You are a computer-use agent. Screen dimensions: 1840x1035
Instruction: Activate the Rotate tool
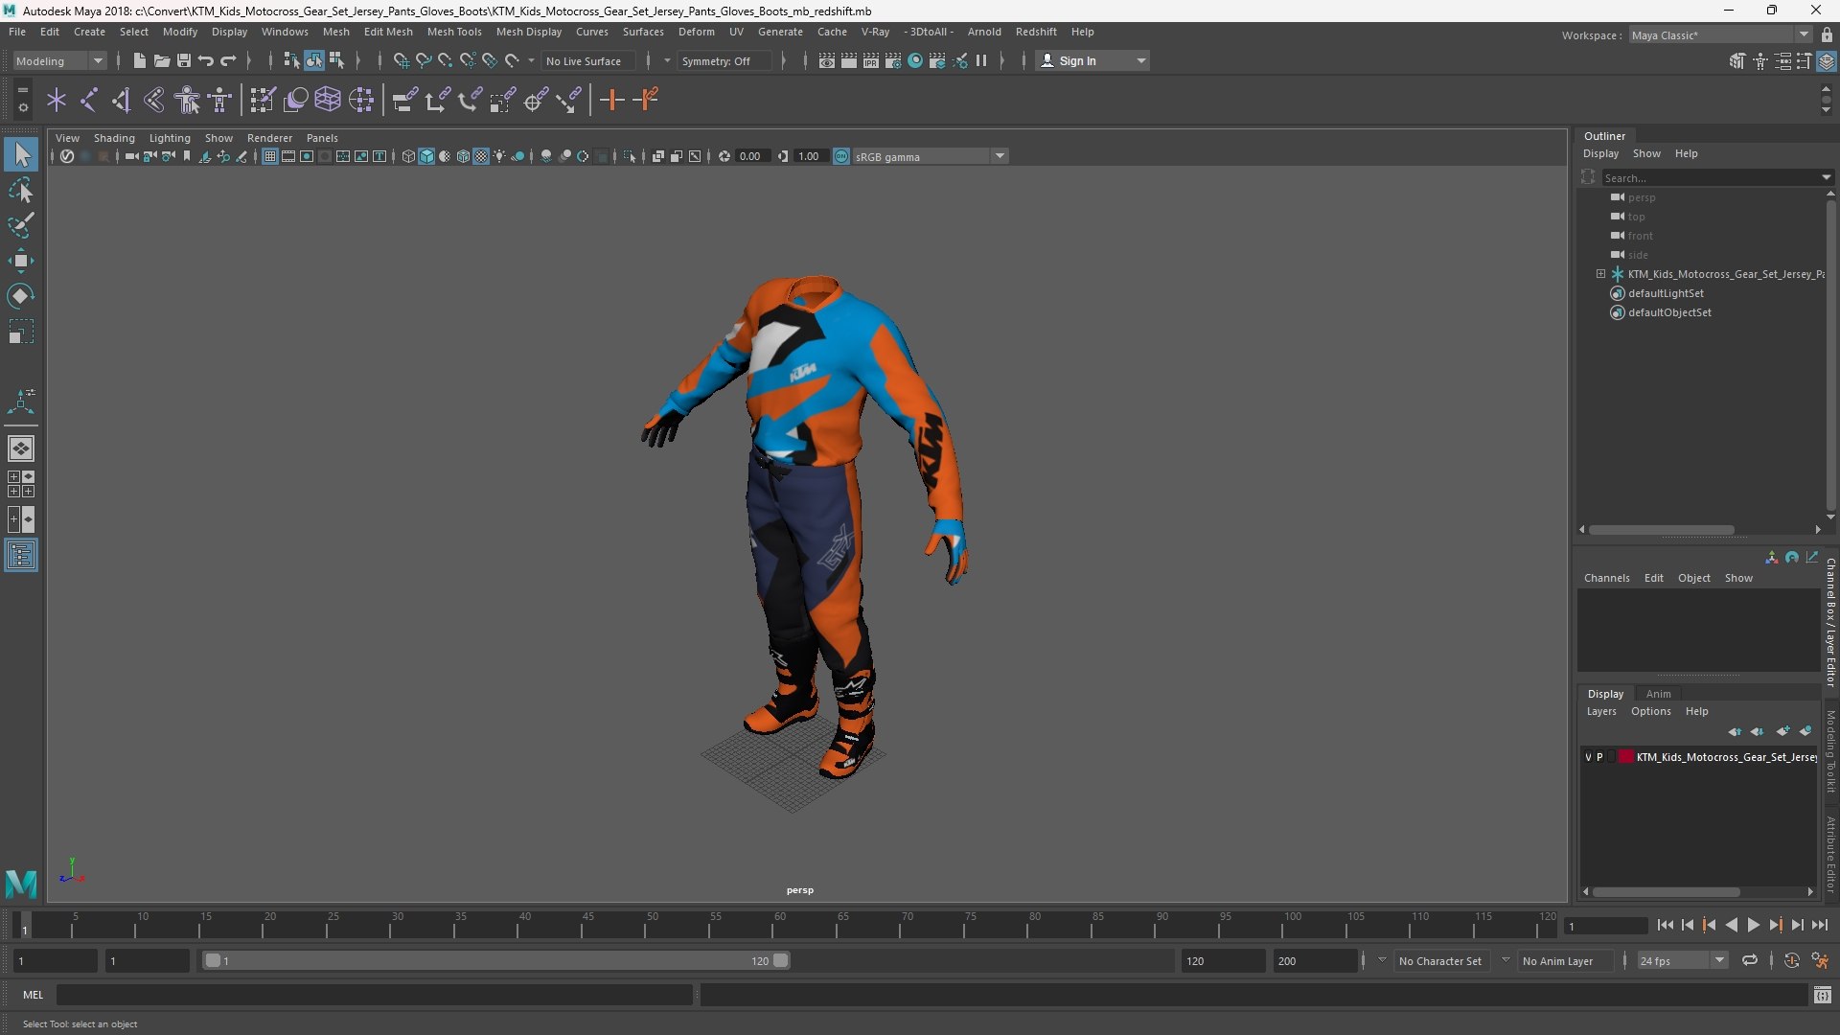[x=21, y=296]
